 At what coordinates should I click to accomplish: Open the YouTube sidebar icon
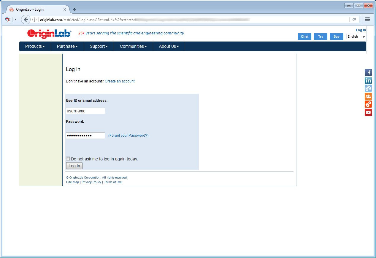pos(368,112)
